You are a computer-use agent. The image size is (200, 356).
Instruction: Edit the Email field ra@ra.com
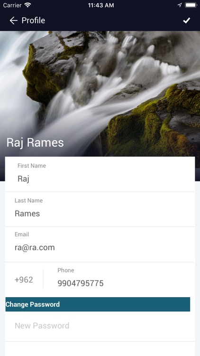coord(100,244)
